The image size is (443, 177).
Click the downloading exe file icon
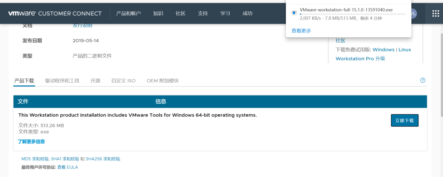294,13
